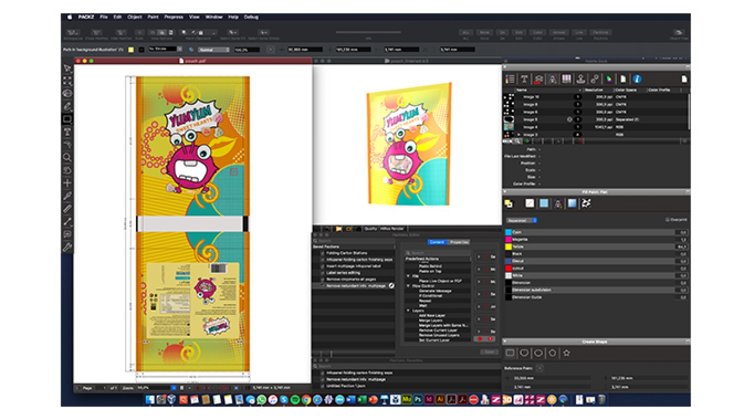Open the color gamut palette icon
Screen dimensions: 747x420
(x=609, y=79)
